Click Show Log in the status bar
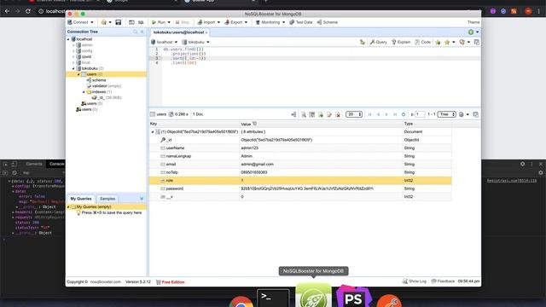The image size is (546, 307). [415, 281]
